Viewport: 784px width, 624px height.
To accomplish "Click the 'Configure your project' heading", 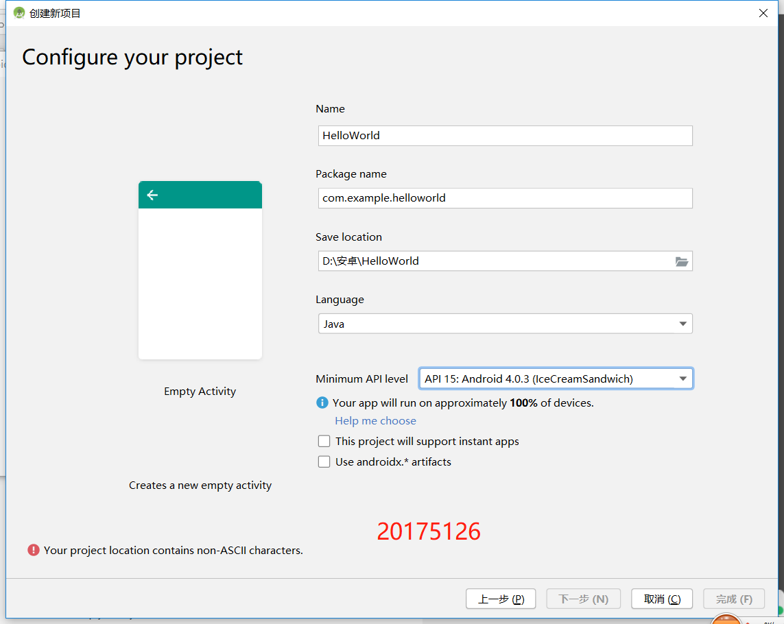I will tap(132, 58).
